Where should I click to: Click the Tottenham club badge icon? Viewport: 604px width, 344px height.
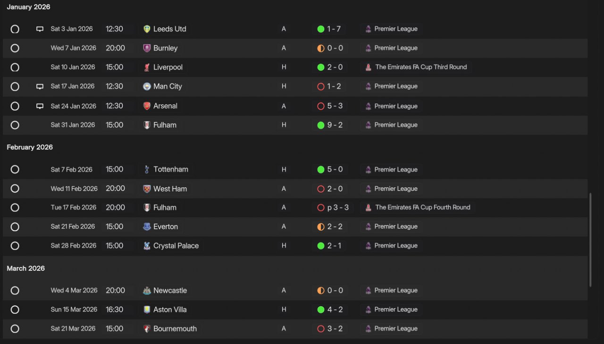pyautogui.click(x=147, y=169)
